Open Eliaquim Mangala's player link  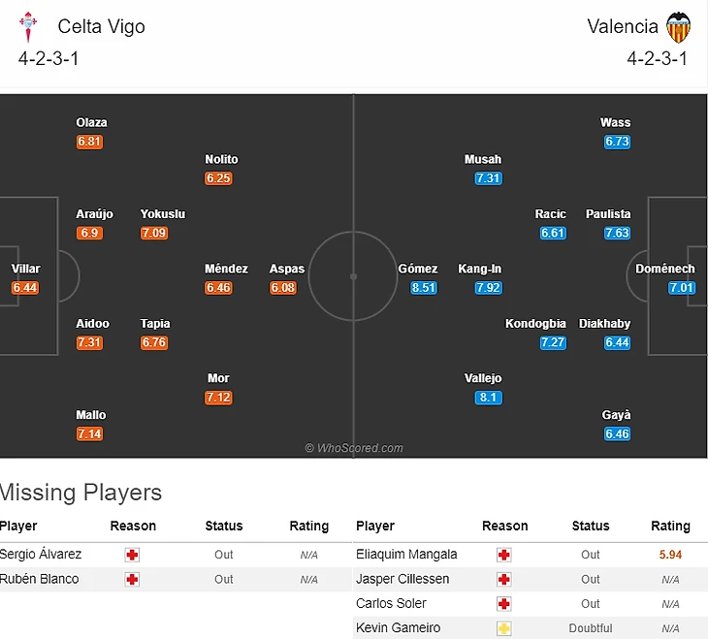pyautogui.click(x=406, y=555)
